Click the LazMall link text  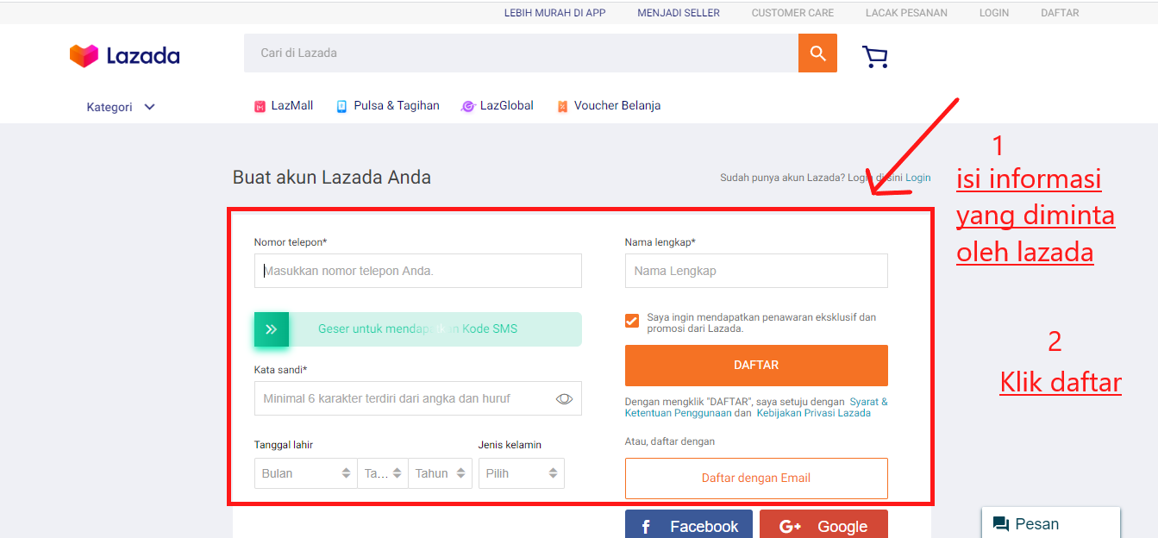[292, 106]
